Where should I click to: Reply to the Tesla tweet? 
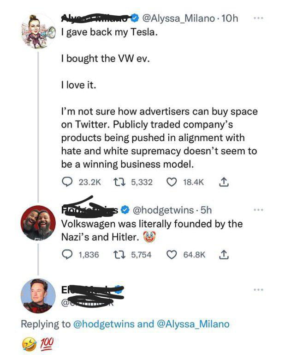pyautogui.click(x=66, y=183)
